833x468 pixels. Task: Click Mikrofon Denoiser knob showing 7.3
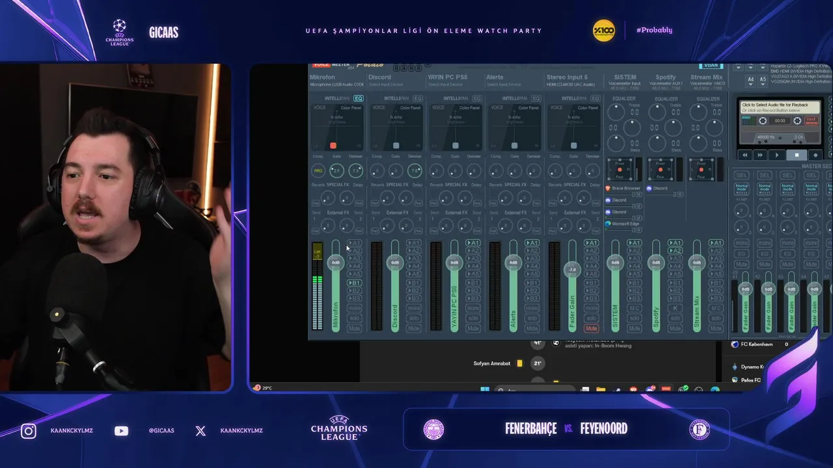point(355,171)
